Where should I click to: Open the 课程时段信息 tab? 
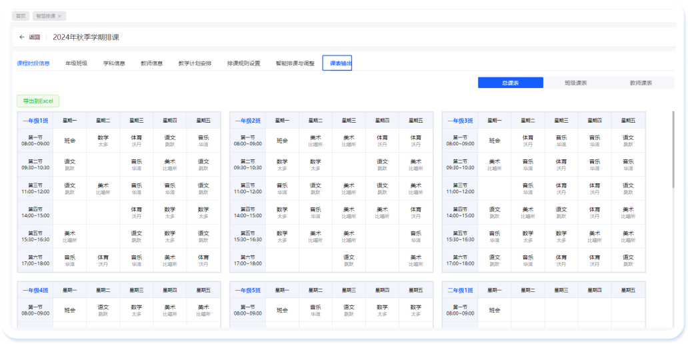(x=33, y=63)
